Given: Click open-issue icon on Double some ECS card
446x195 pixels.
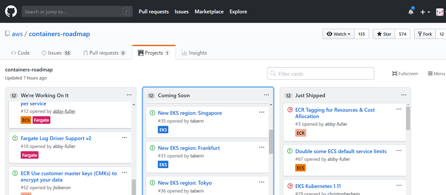Looking at the screenshot, I should (x=290, y=151).
